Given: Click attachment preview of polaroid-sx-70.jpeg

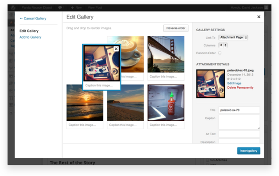Looking at the screenshot, I should 211,84.
